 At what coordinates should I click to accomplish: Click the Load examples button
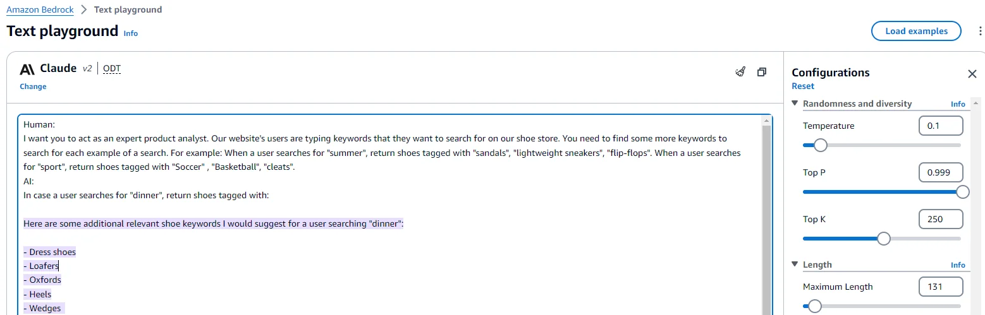916,31
